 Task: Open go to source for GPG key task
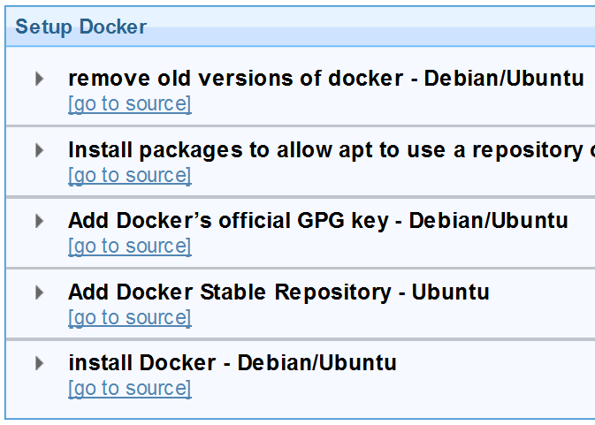click(130, 247)
